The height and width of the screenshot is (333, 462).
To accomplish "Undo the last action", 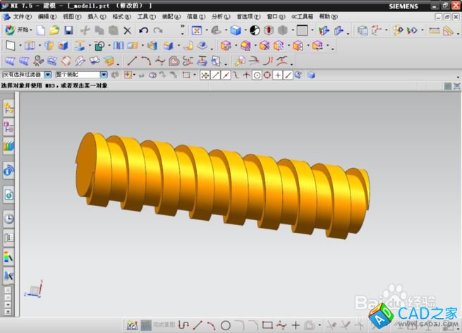I will point(144,30).
